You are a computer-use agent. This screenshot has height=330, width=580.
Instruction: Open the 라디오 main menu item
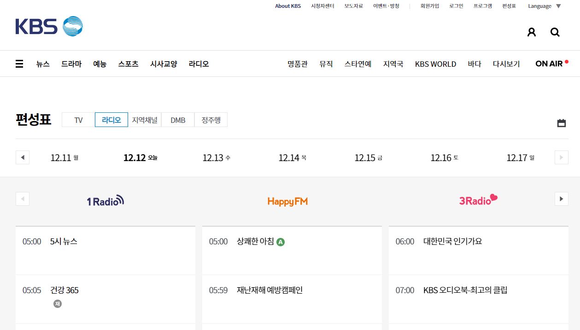[199, 64]
